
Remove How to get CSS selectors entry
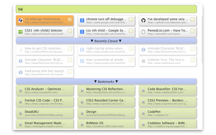(x=70, y=49)
